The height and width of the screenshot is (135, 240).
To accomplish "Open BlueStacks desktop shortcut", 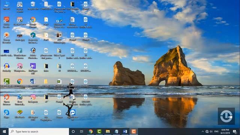I will (x=20, y=114).
